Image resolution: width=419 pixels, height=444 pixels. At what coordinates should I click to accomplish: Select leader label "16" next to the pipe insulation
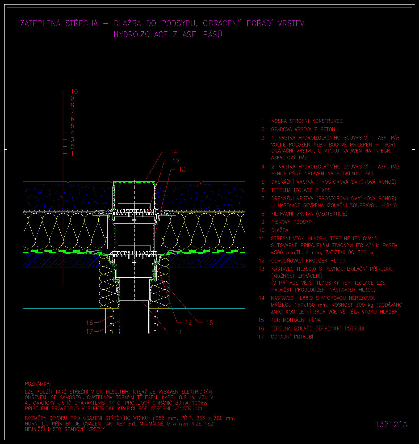tap(90, 323)
